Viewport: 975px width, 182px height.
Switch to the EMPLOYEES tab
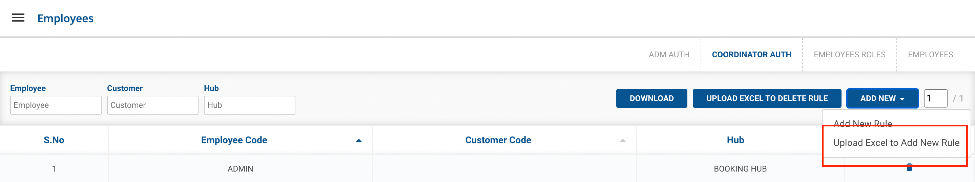pyautogui.click(x=930, y=55)
